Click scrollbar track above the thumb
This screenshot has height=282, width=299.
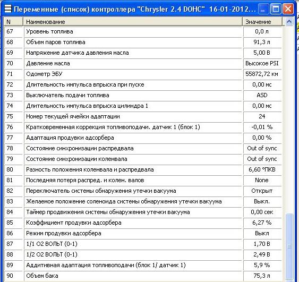click(289, 119)
